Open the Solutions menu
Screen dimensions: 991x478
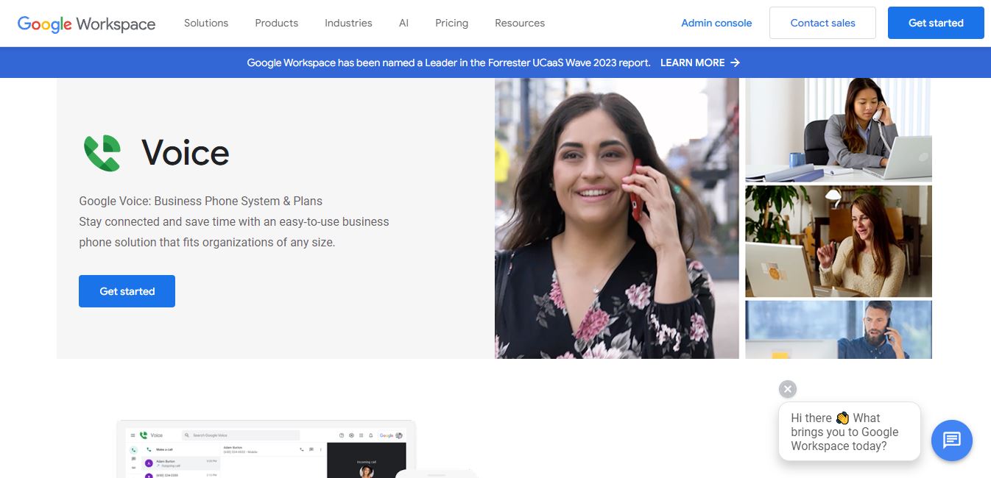206,23
